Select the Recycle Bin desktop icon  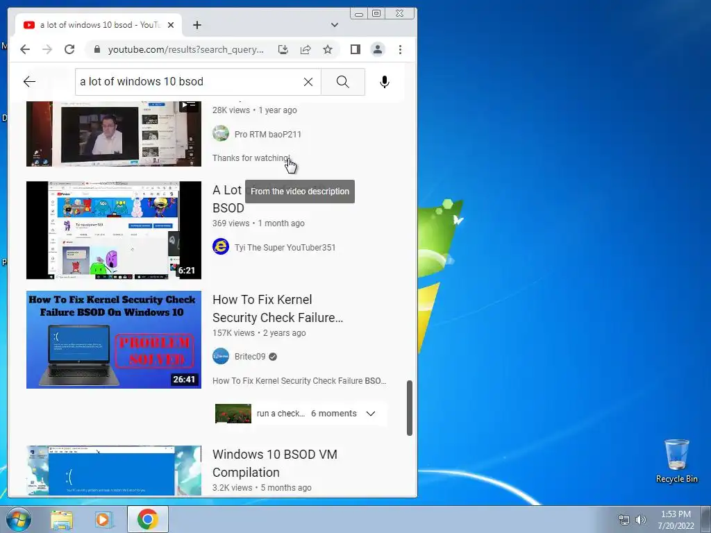coord(676,461)
